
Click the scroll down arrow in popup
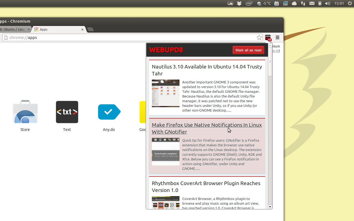click(270, 207)
